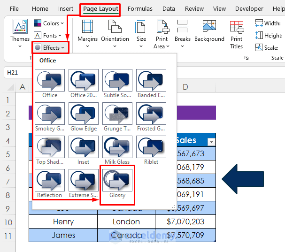The height and width of the screenshot is (252, 285).
Task: Switch to the Home tab
Action: (x=40, y=9)
